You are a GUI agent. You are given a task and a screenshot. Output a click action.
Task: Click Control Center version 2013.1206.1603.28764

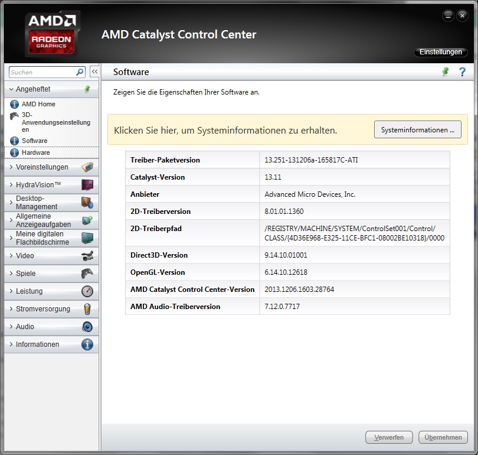point(299,290)
